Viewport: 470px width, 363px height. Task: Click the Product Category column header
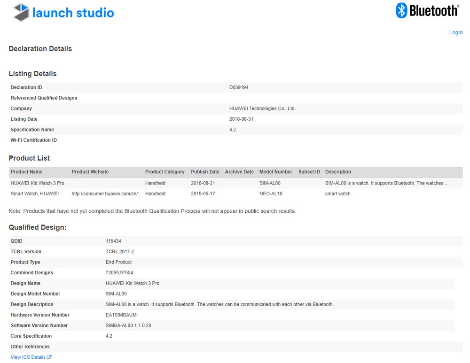165,172
